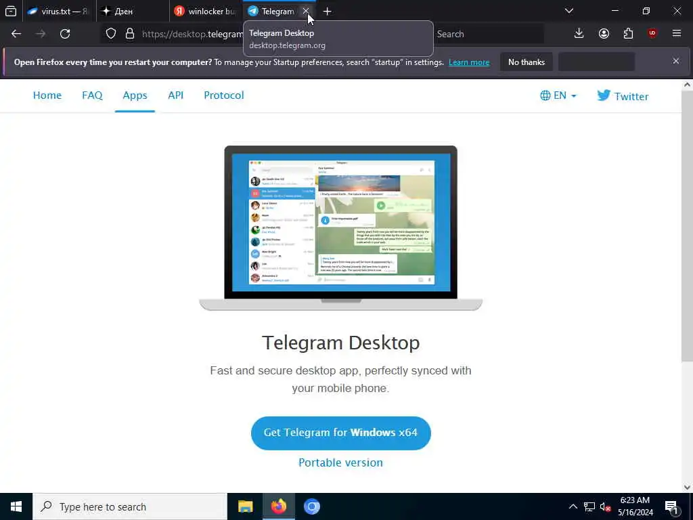Switch to the Дзен tab
The height and width of the screenshot is (520, 693).
pos(133,11)
